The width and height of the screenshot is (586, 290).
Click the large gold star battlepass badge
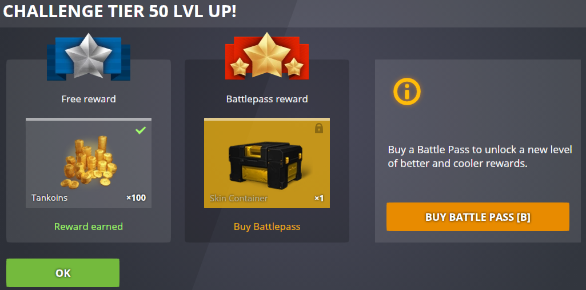click(266, 55)
